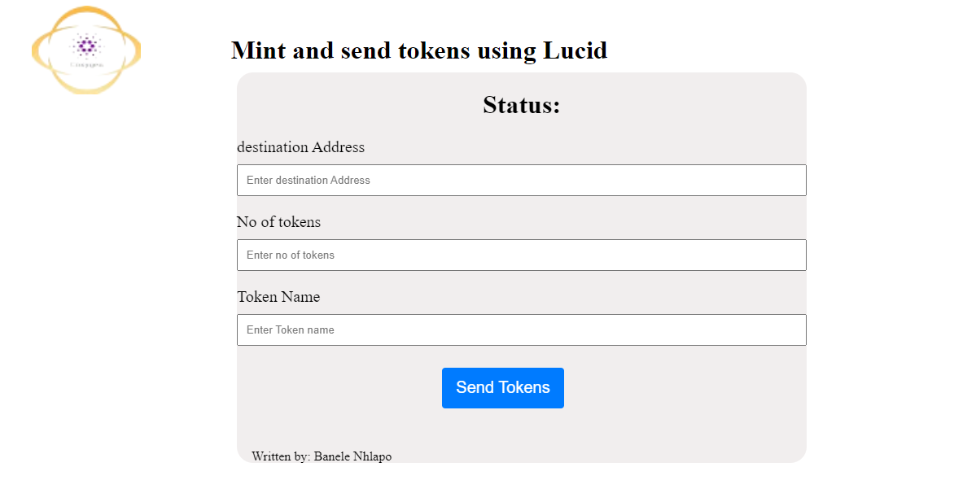Click the company logo in the corner
976x480 pixels.
pos(86,50)
